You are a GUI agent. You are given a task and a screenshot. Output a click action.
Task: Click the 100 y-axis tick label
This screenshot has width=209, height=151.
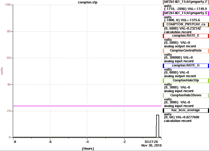click(8, 5)
